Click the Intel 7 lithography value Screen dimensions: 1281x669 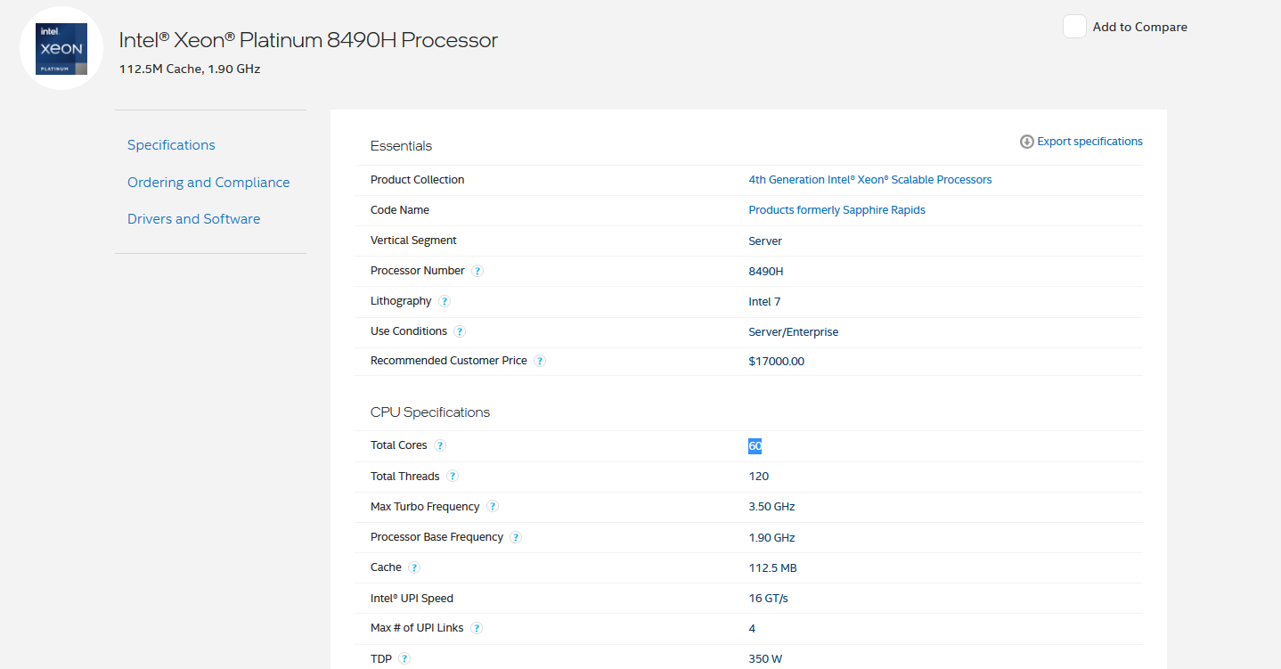pyautogui.click(x=764, y=302)
